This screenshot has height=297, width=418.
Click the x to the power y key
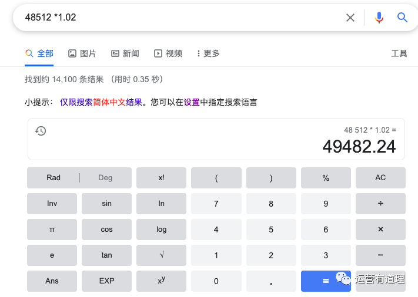161,281
